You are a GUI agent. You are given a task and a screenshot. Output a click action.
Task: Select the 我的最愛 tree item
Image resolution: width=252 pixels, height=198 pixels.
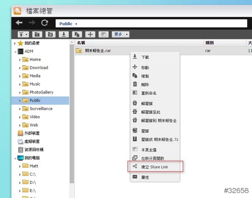[29, 43]
